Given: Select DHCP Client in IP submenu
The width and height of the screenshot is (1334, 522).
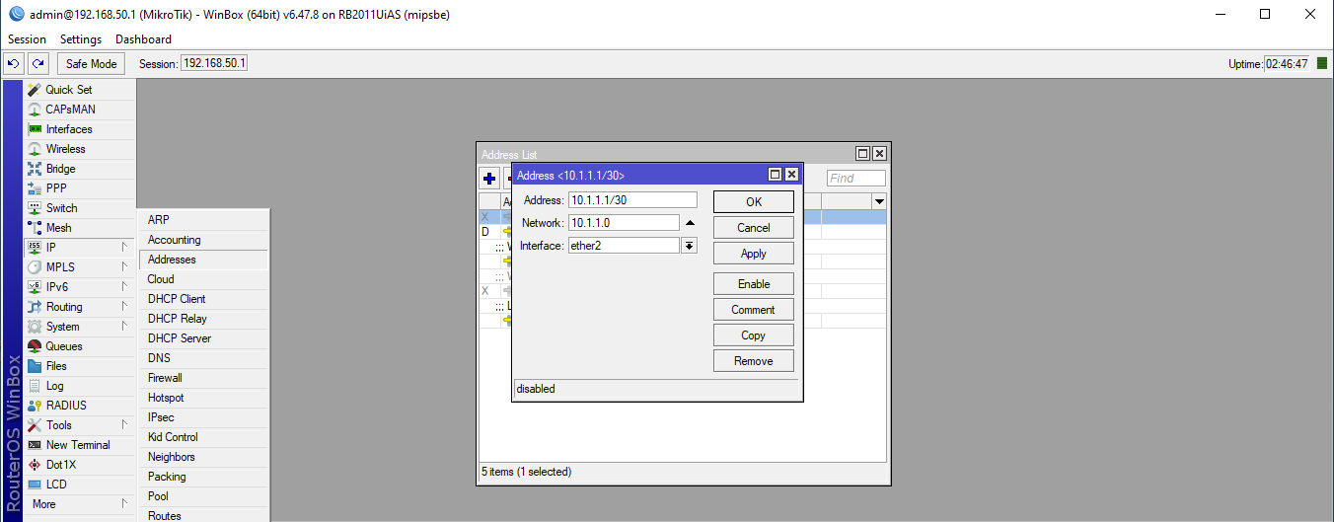Looking at the screenshot, I should tap(203, 299).
